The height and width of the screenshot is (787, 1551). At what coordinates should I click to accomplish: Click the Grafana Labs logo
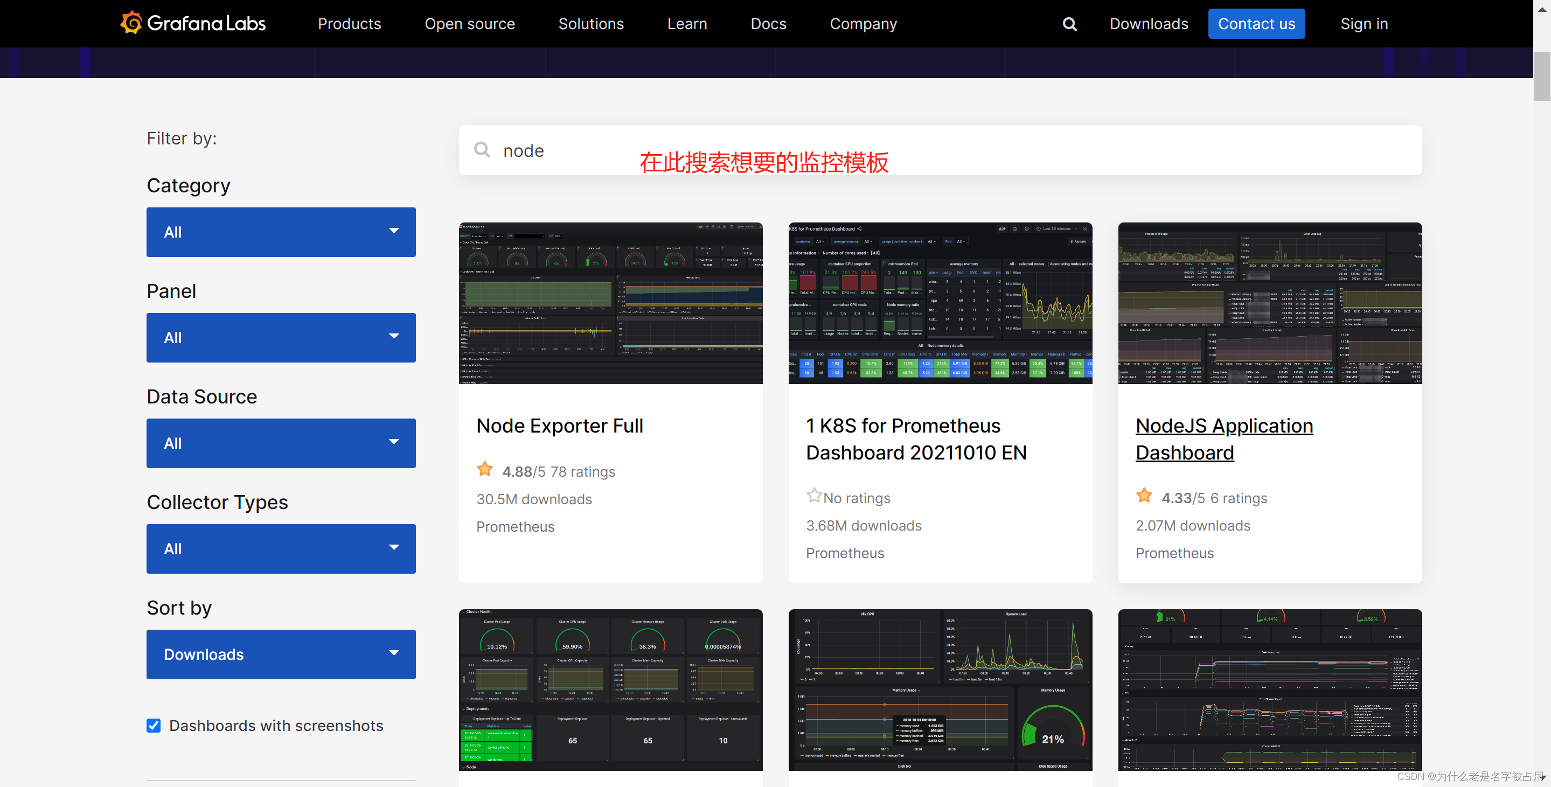(x=193, y=24)
